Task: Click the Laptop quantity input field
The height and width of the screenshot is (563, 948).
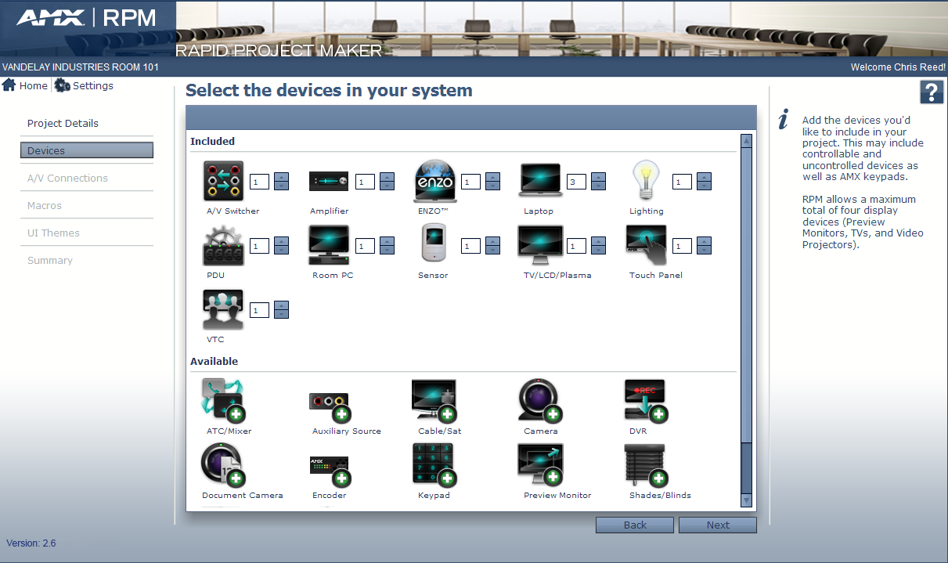Action: [x=576, y=181]
